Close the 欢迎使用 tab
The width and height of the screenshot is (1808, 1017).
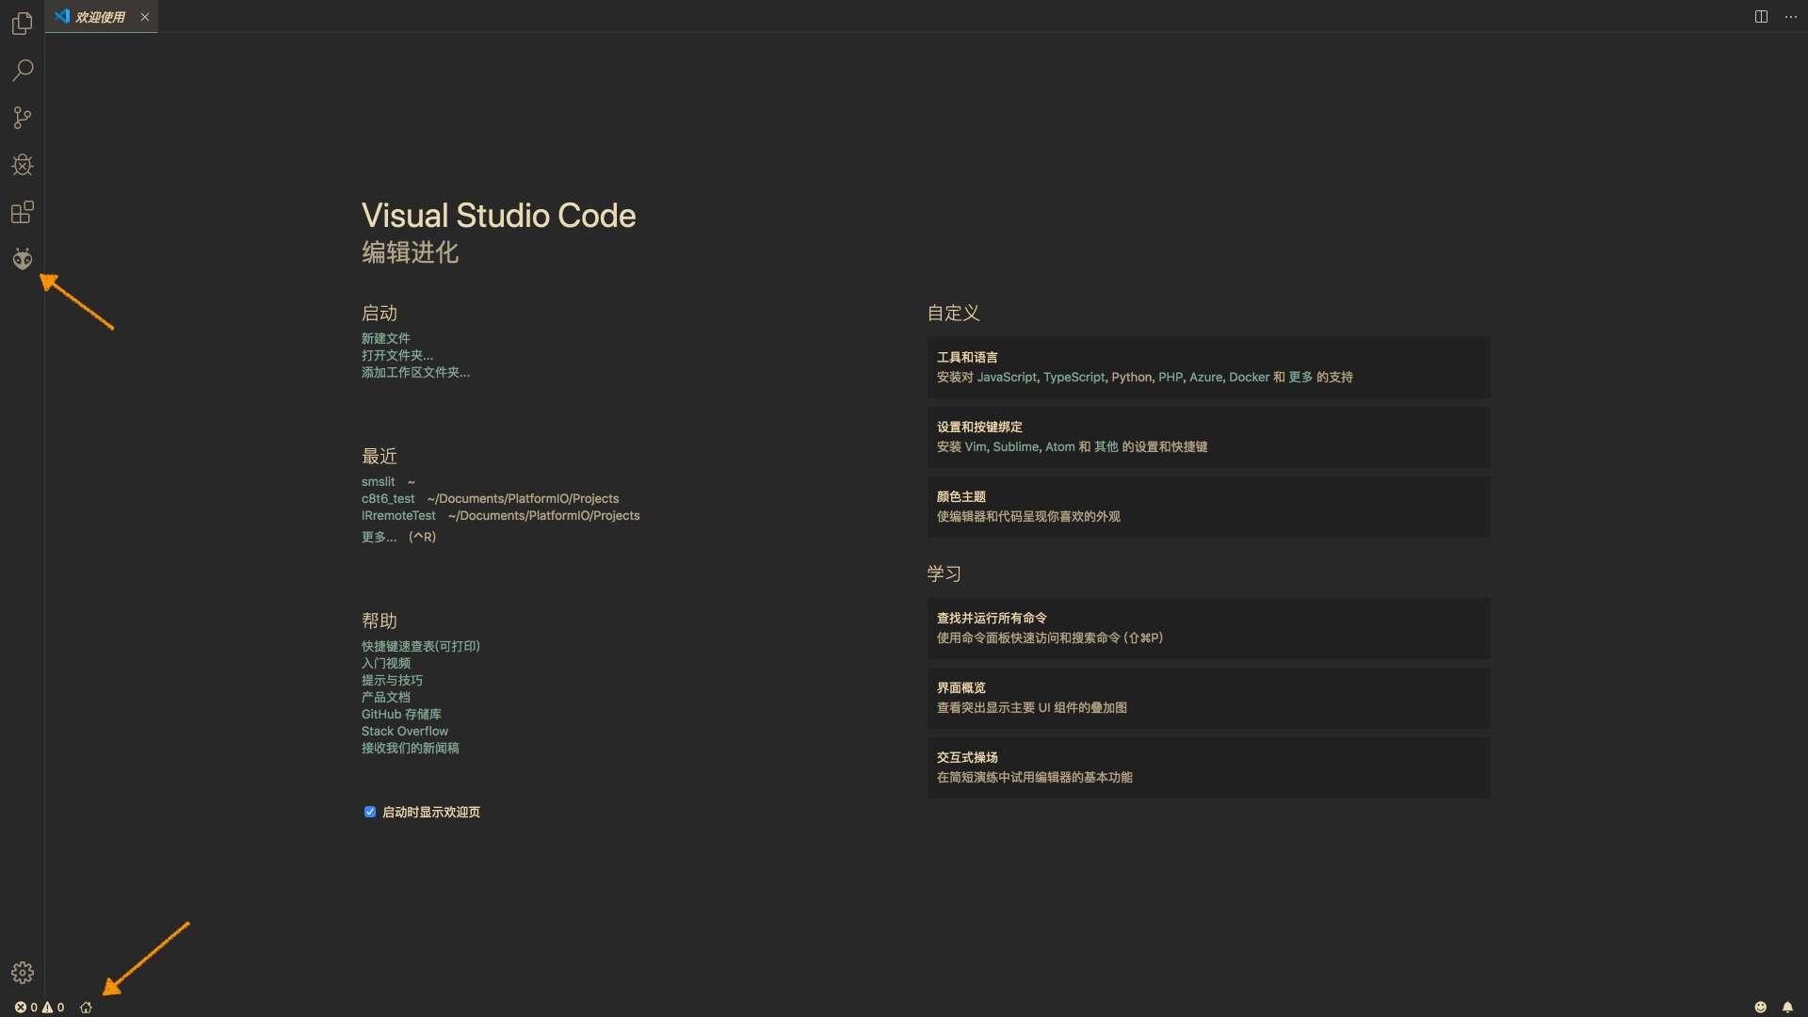coord(145,16)
